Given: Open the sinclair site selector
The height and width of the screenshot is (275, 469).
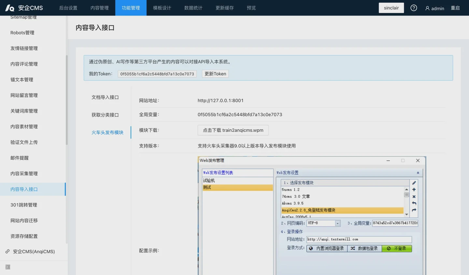Looking at the screenshot, I should click(391, 8).
